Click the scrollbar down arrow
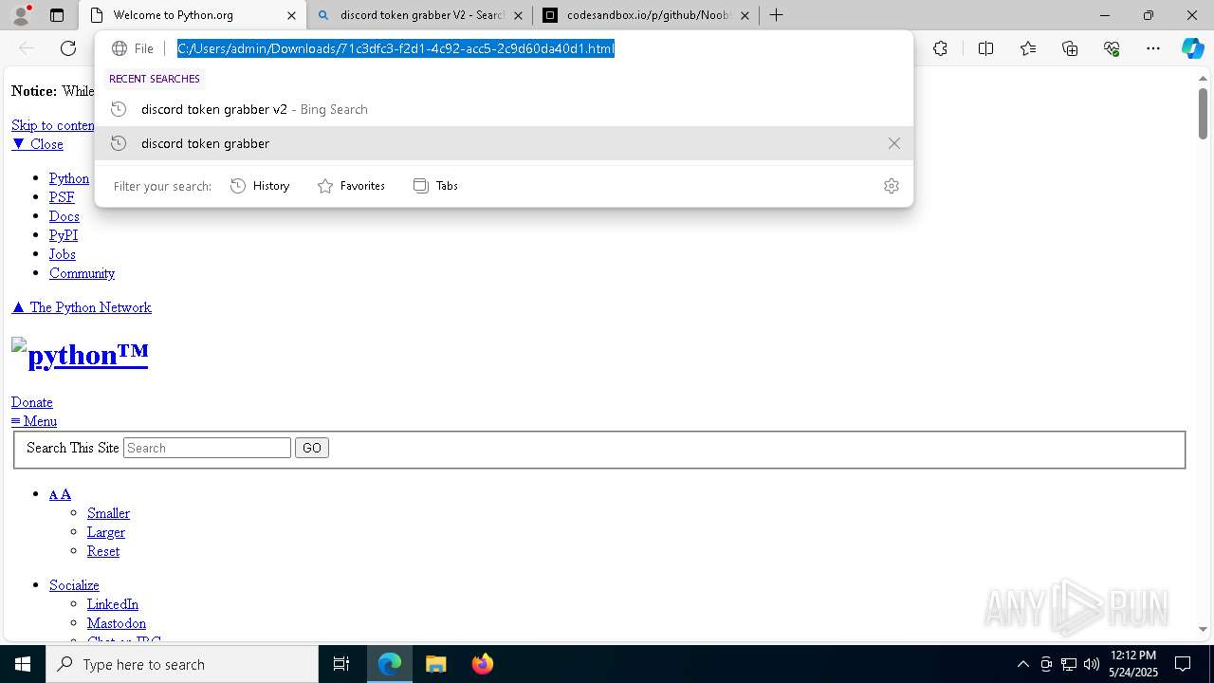The image size is (1214, 683). pyautogui.click(x=1203, y=629)
